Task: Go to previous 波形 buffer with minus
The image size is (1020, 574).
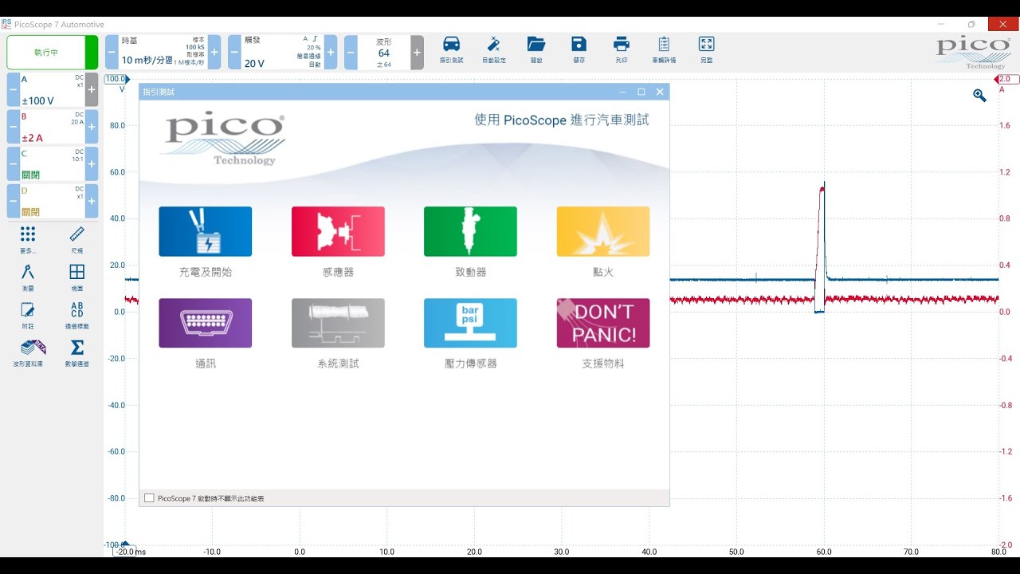Action: (351, 52)
